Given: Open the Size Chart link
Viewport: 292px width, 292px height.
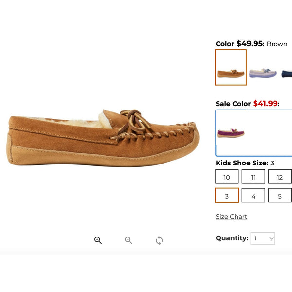Looking at the screenshot, I should coord(231,217).
